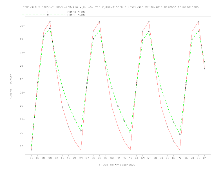
Task: Click x-axis forecast hour label 45
Action: coord(124,158)
